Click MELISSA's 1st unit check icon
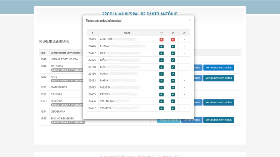Screen dimensions: 280x157 [x=161, y=87]
